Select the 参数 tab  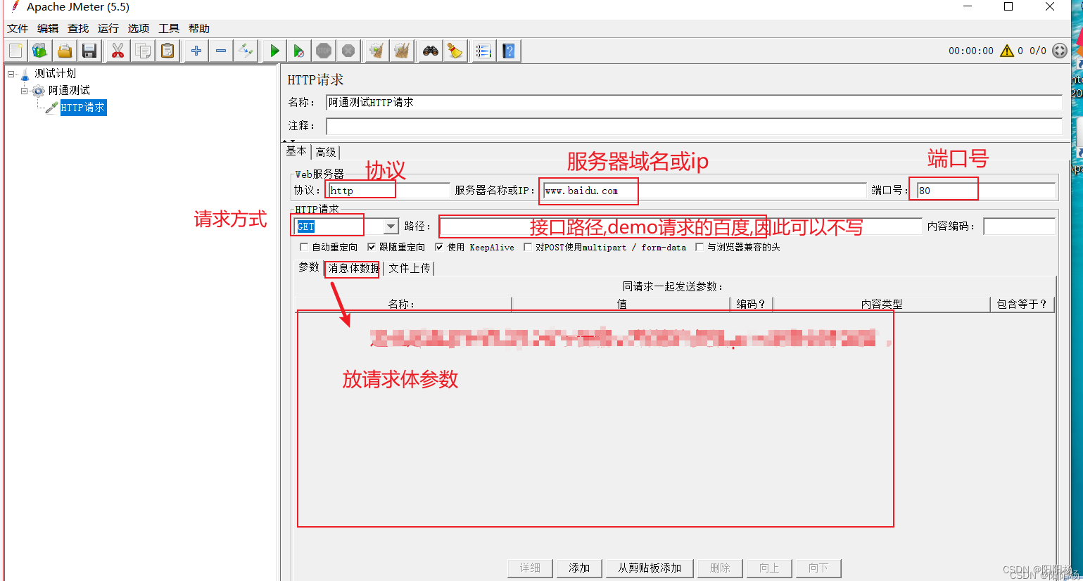309,267
